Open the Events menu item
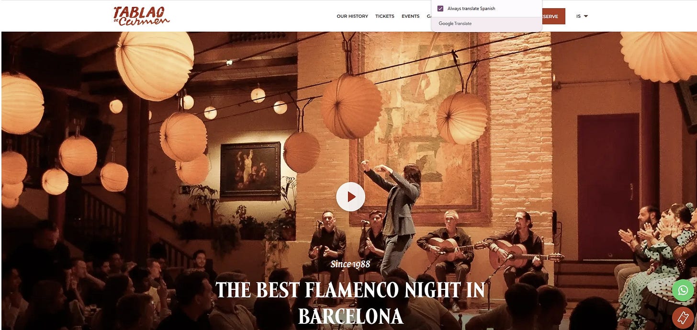 coord(410,16)
